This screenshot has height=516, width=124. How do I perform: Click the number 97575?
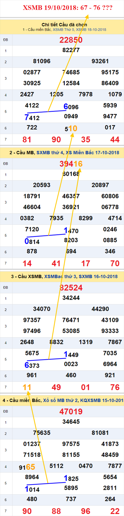point(71,444)
